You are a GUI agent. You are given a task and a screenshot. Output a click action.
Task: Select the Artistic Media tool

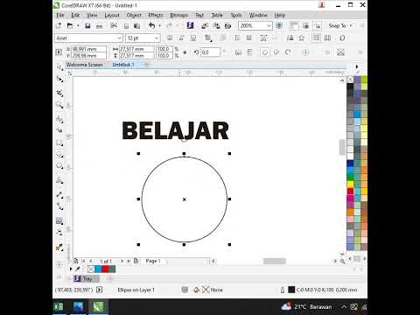pos(59,130)
